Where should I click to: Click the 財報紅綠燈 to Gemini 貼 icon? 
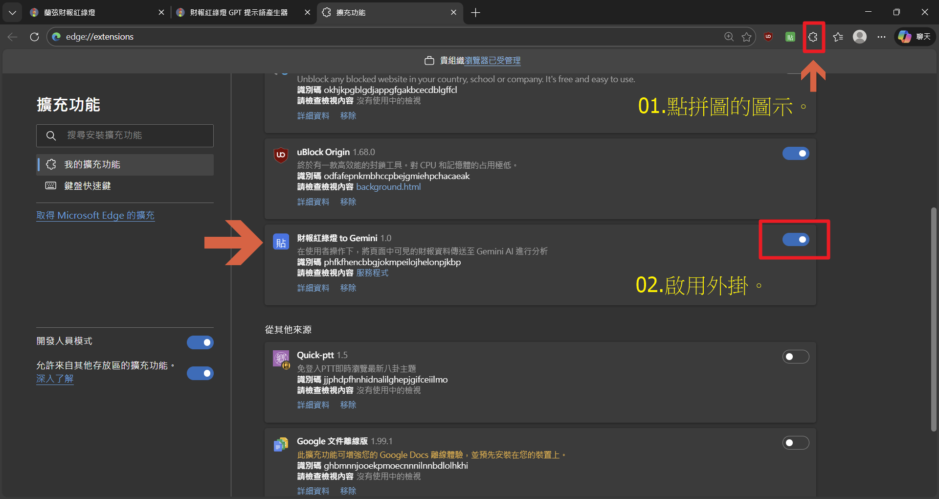coord(281,242)
